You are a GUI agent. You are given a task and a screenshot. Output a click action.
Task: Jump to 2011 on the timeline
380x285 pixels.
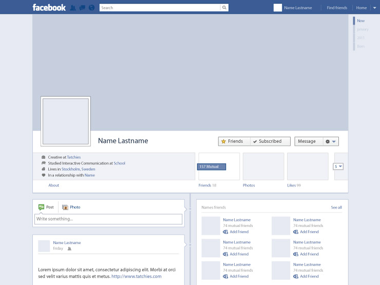point(360,38)
